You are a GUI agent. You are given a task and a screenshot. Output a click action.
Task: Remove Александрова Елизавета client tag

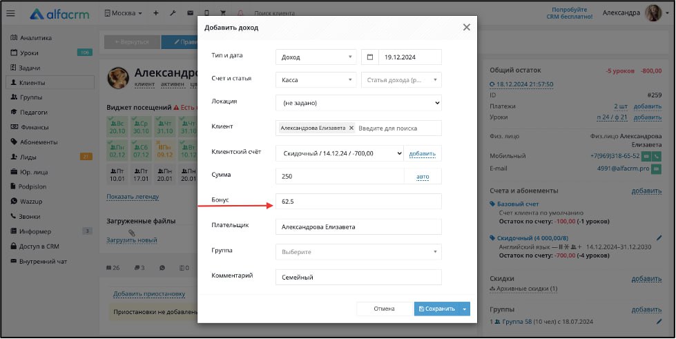[x=351, y=128]
